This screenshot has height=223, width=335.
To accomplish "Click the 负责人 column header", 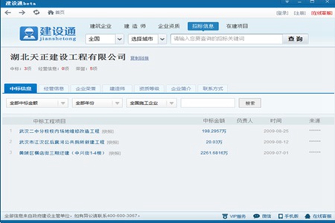I will pos(245,121).
